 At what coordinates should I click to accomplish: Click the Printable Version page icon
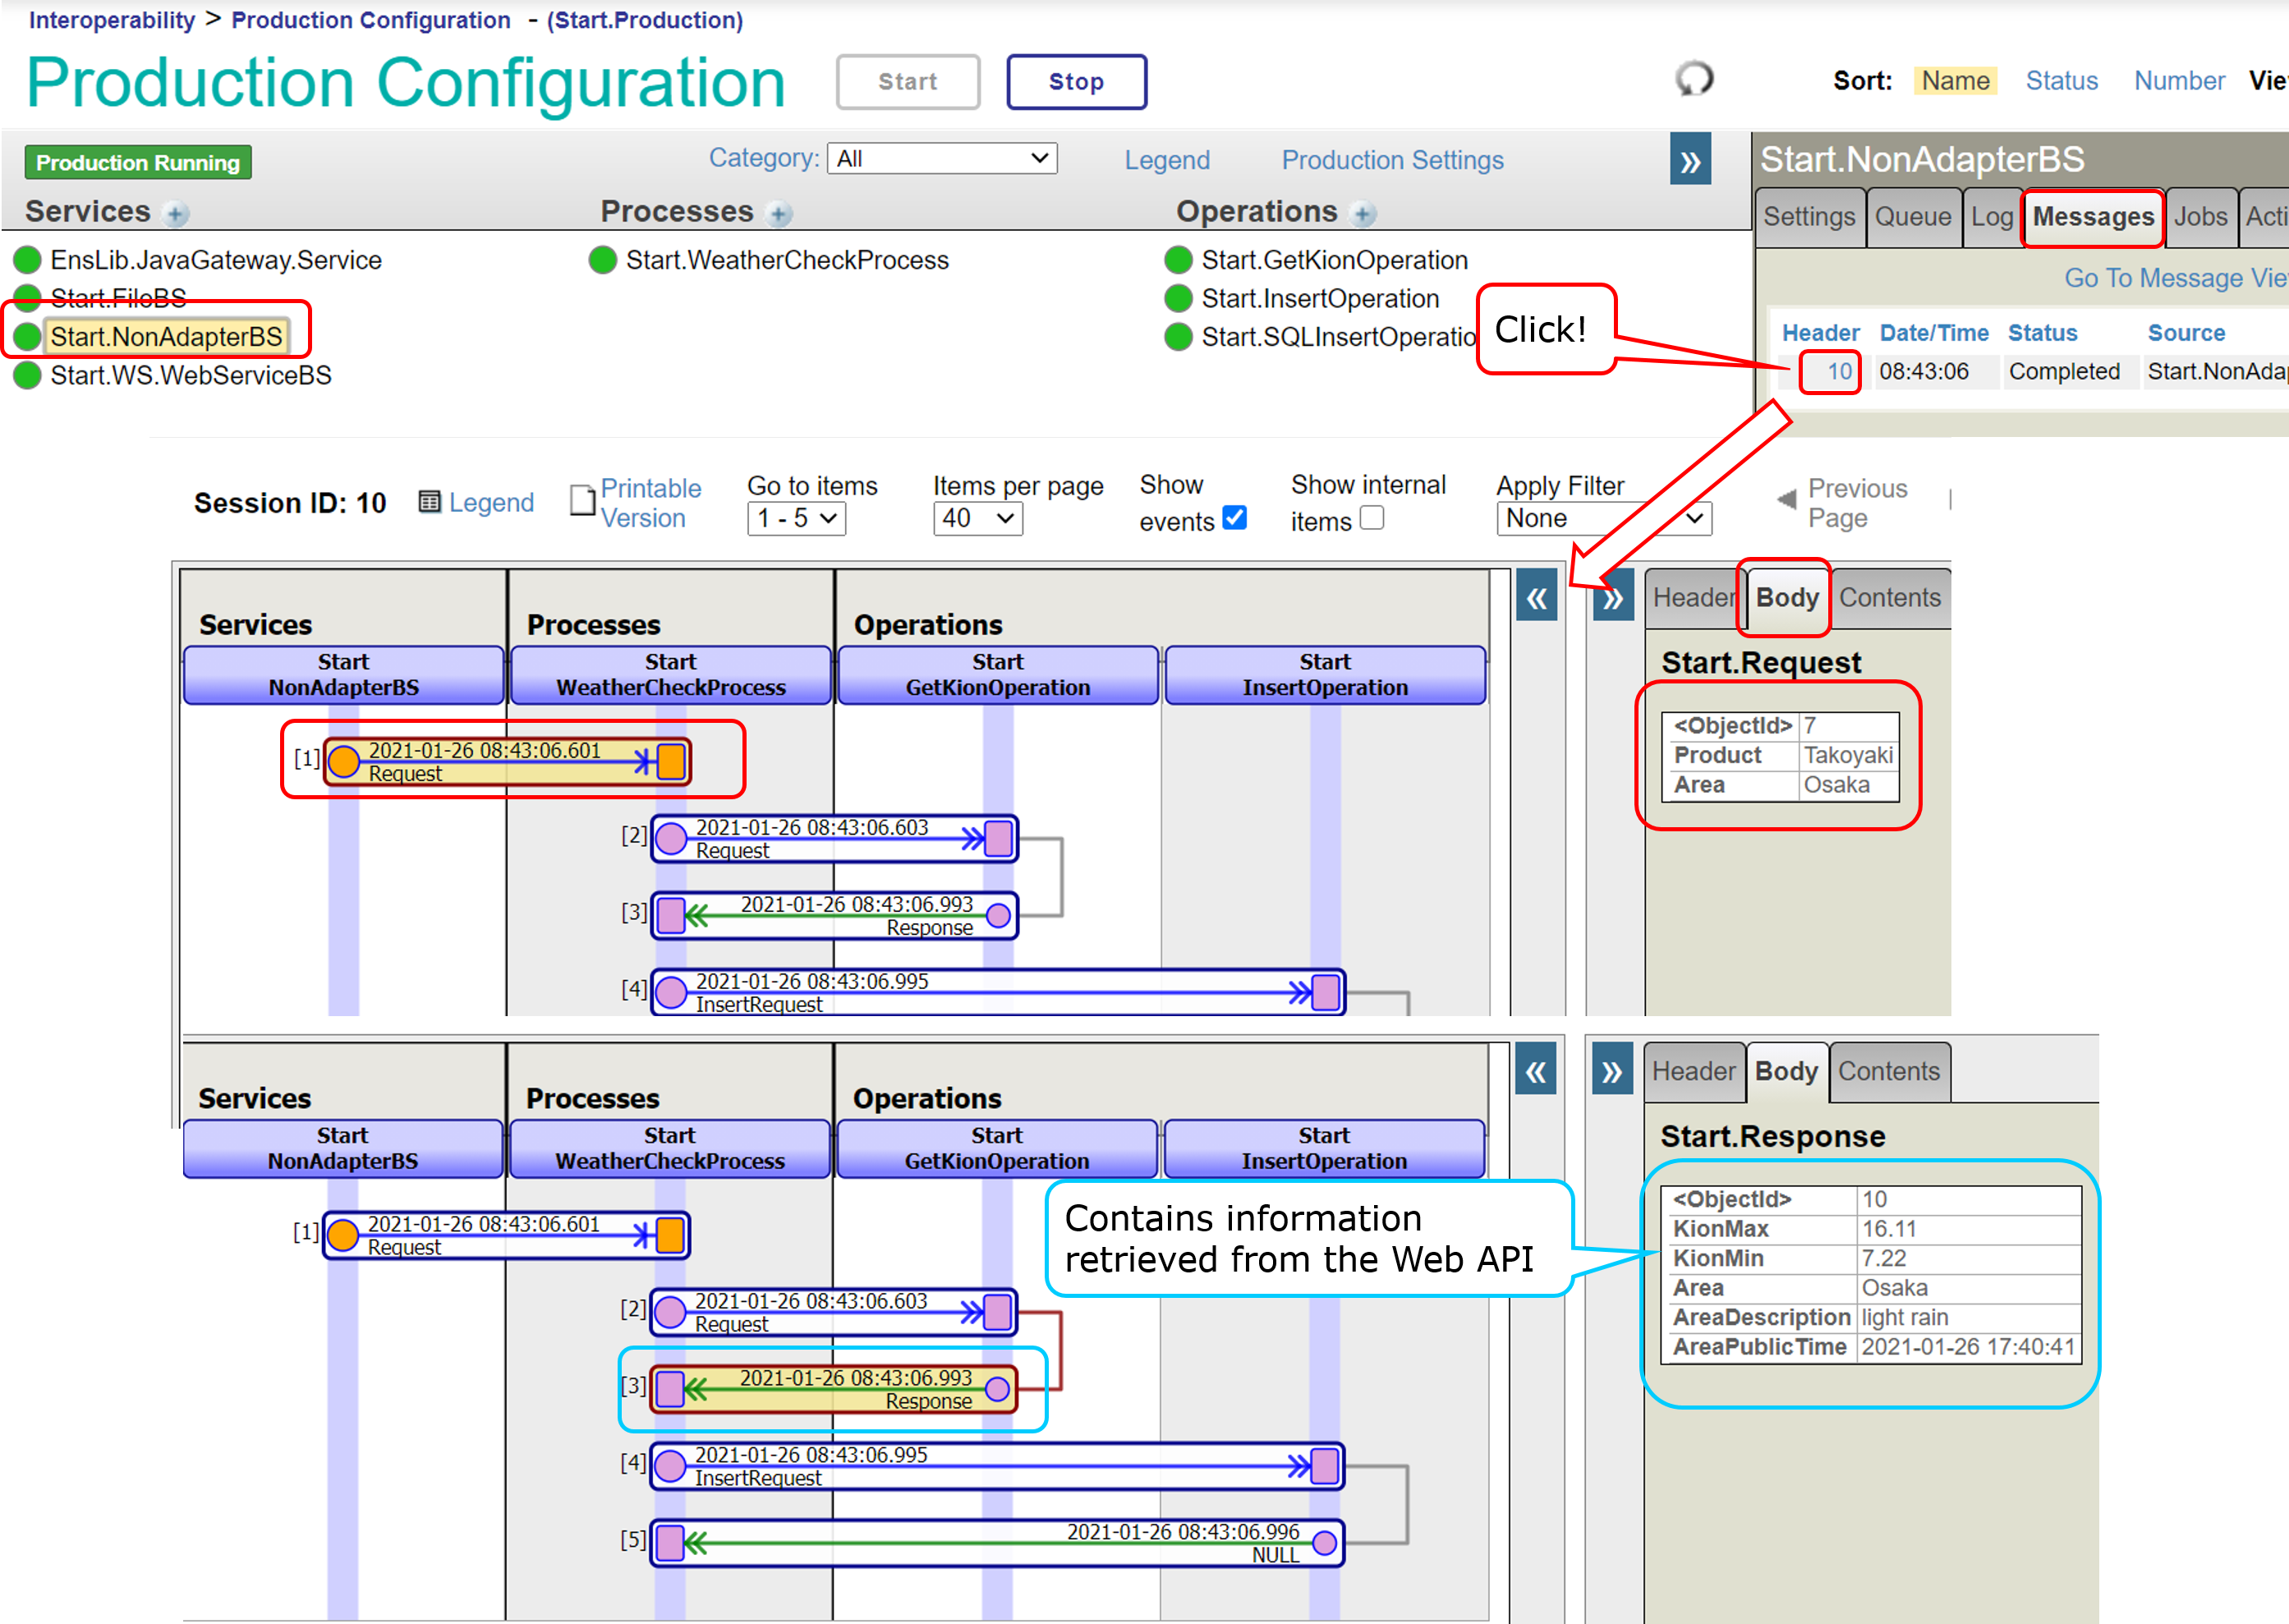pyautogui.click(x=581, y=501)
